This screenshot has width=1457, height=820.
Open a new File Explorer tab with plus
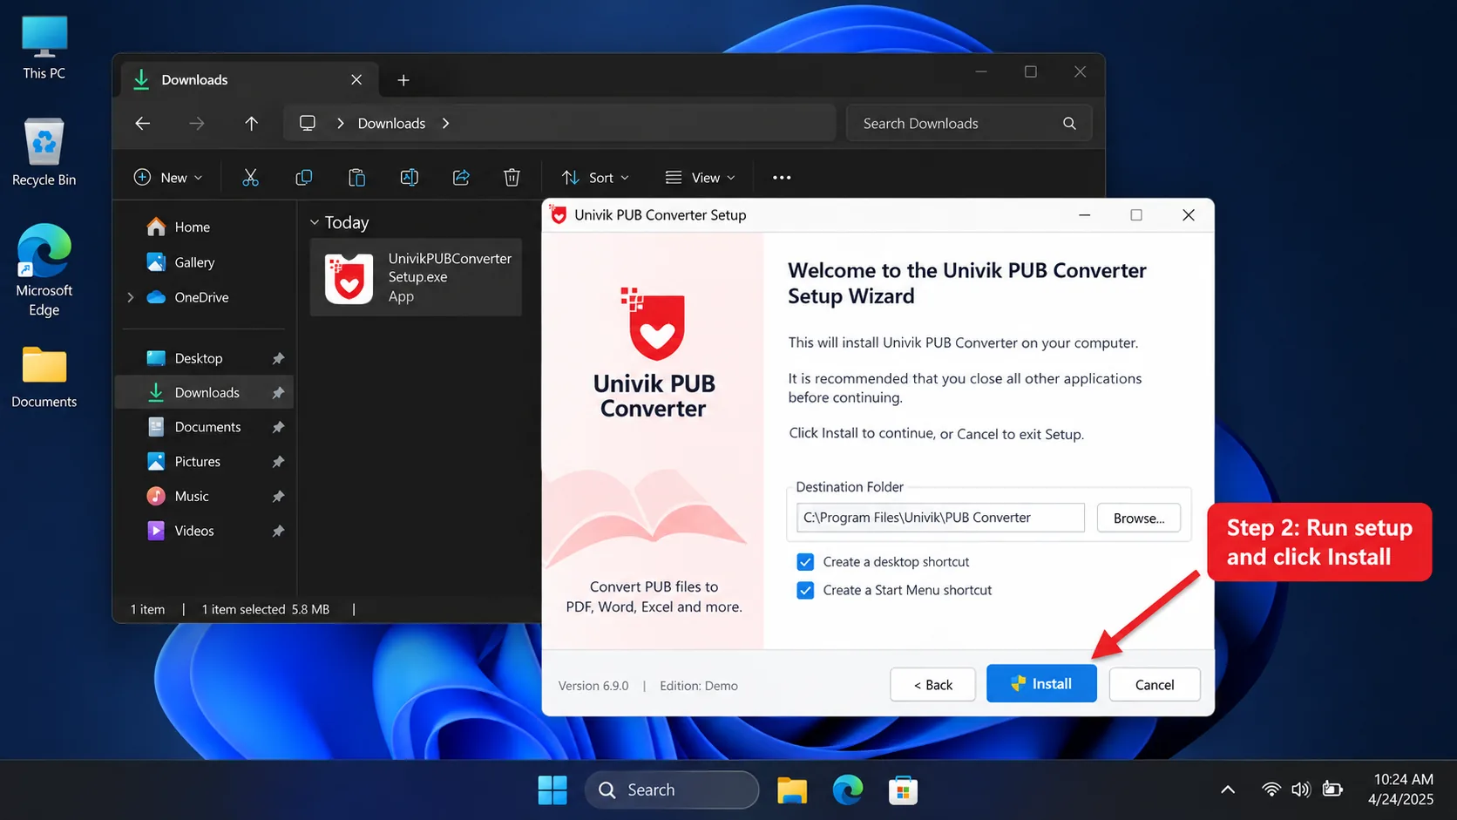point(403,80)
